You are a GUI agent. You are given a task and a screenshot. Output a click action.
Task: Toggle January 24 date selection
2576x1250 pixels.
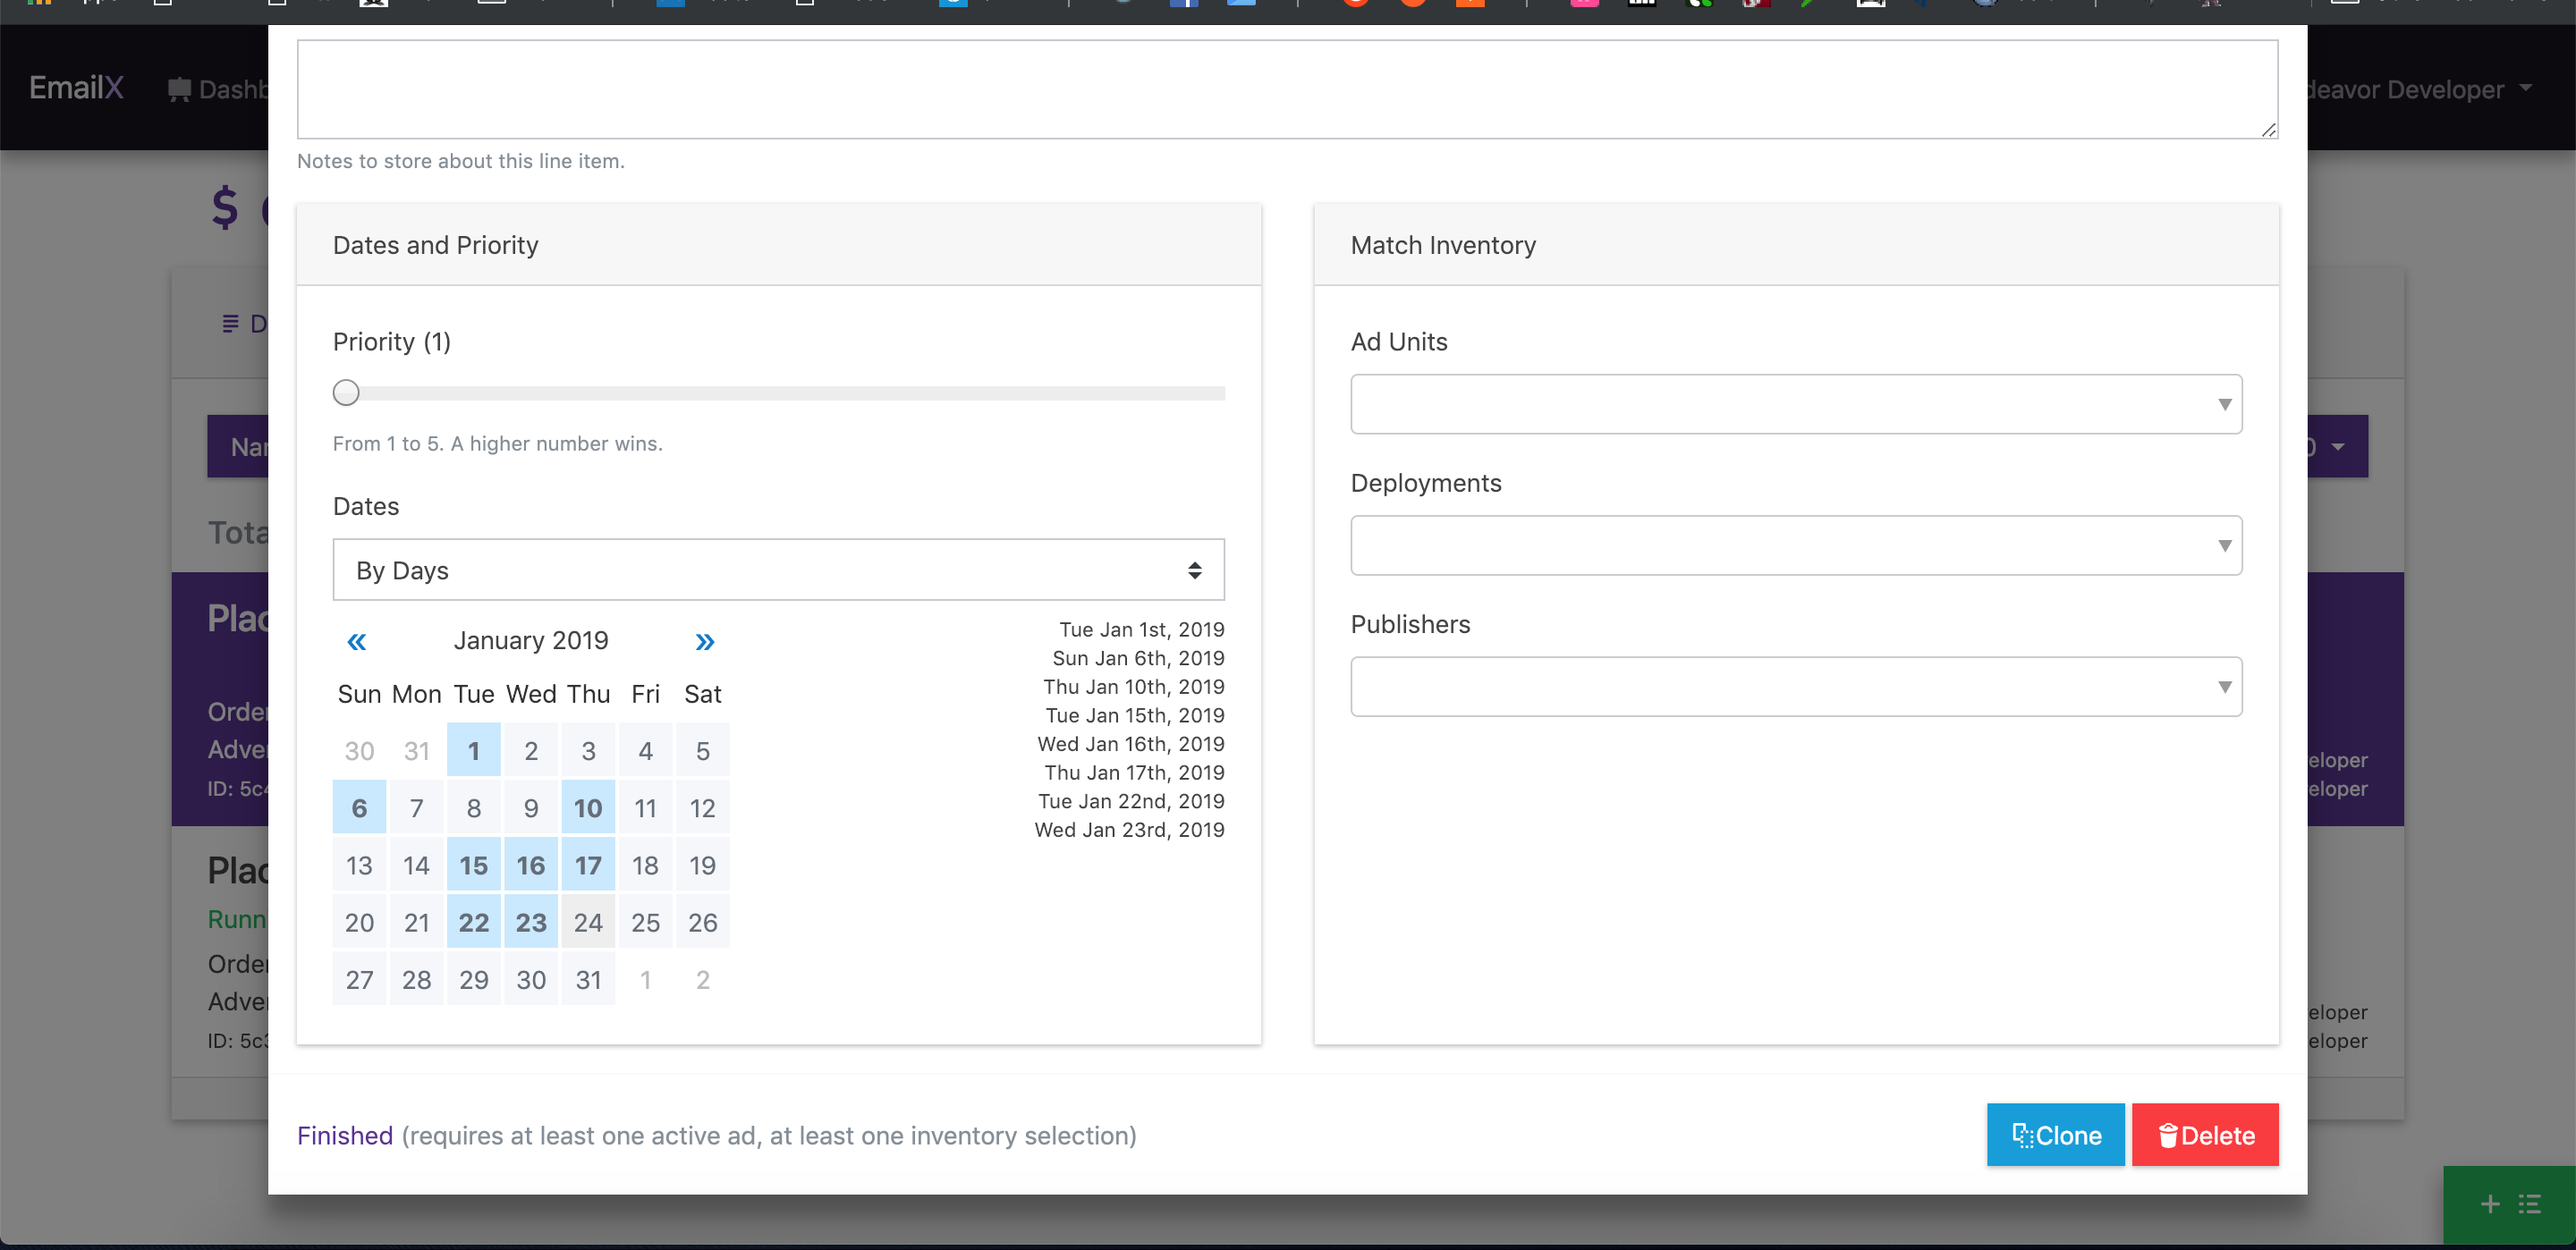click(x=588, y=923)
